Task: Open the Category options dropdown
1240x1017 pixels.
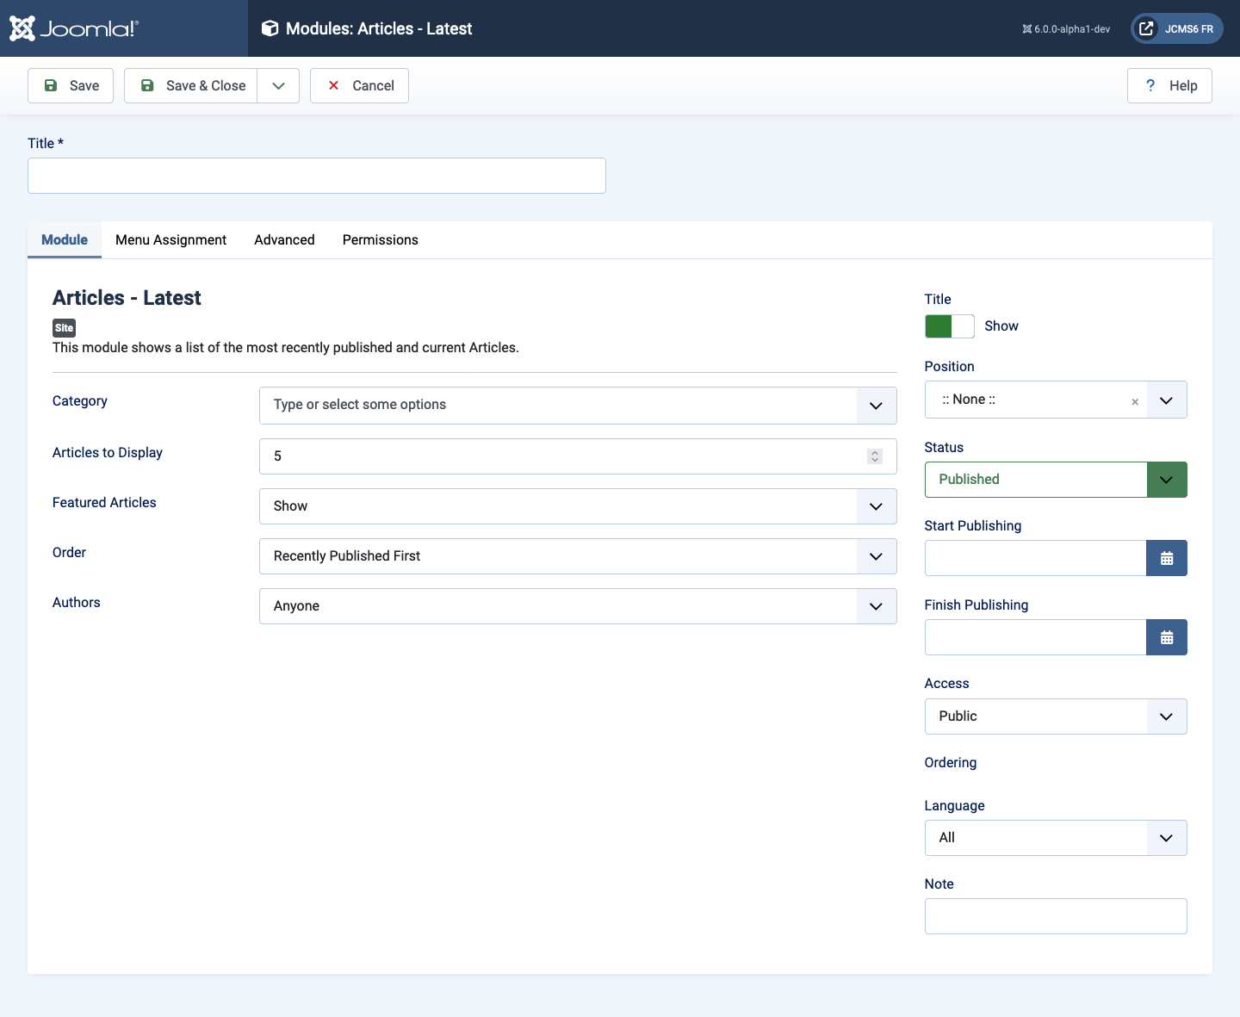Action: (578, 406)
